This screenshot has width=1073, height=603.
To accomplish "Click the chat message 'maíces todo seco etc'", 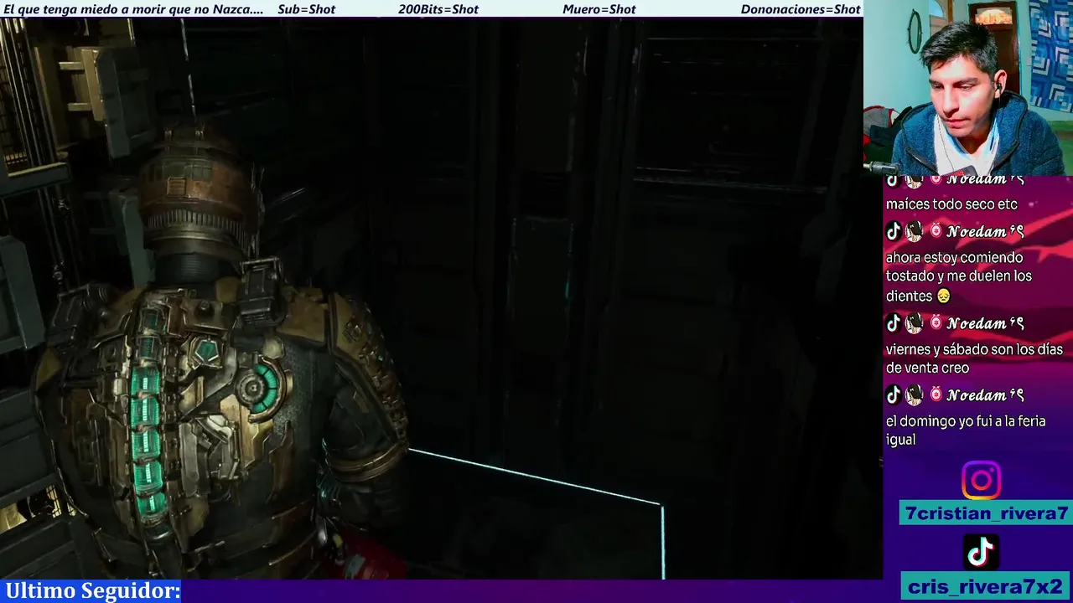I will click(951, 204).
